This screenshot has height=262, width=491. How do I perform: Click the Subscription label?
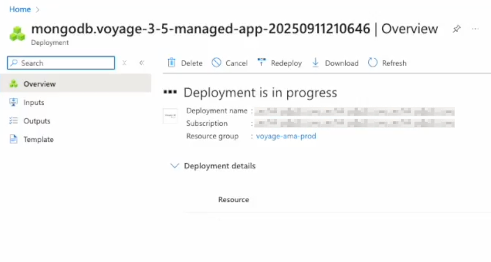(207, 123)
